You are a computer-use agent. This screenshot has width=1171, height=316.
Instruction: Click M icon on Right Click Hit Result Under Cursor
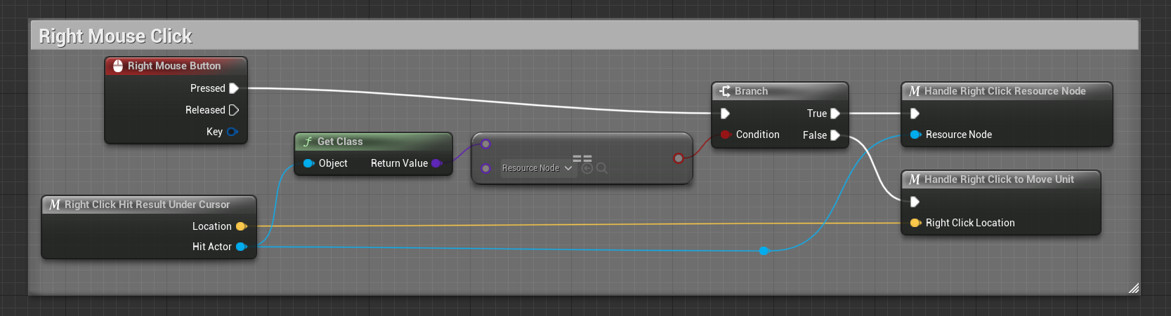pos(55,205)
